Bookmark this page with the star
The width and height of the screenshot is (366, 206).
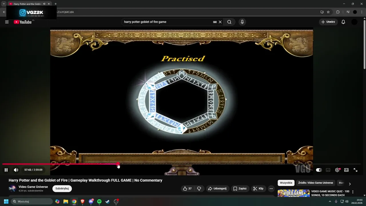(328, 12)
